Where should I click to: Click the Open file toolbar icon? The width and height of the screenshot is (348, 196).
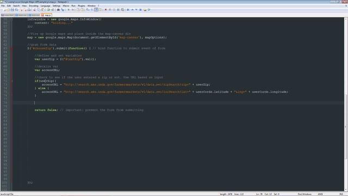pyautogui.click(x=8, y=10)
